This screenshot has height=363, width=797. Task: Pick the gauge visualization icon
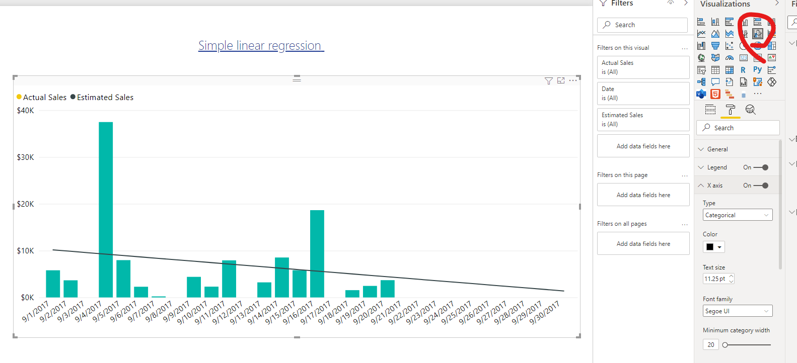[x=730, y=58]
